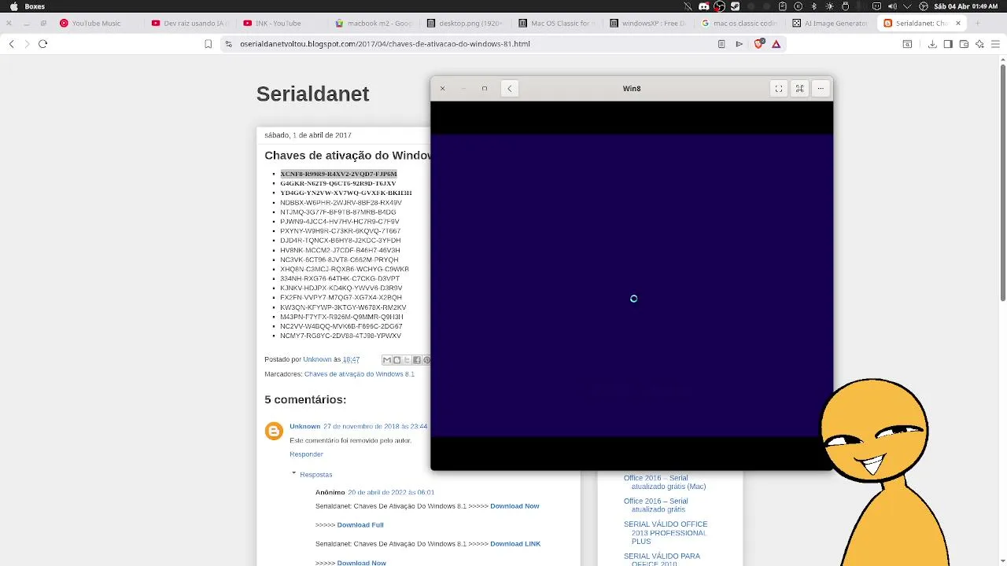Switch to the mac os classic coding tab
Image resolution: width=1007 pixels, height=566 pixels.
coord(740,23)
